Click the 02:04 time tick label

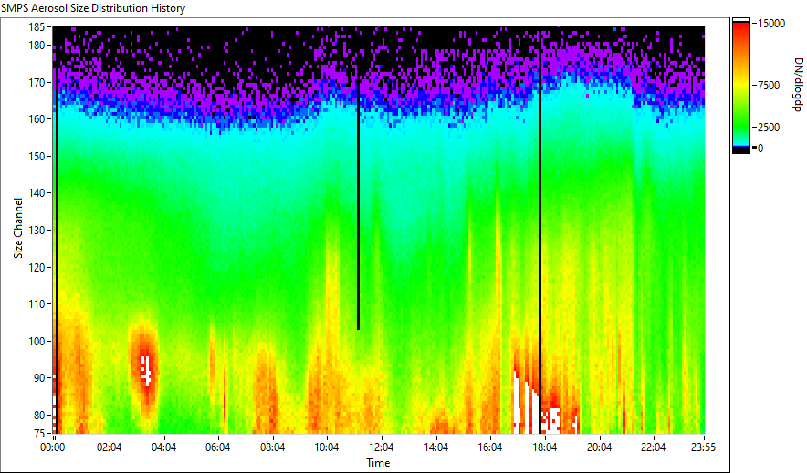coord(110,447)
